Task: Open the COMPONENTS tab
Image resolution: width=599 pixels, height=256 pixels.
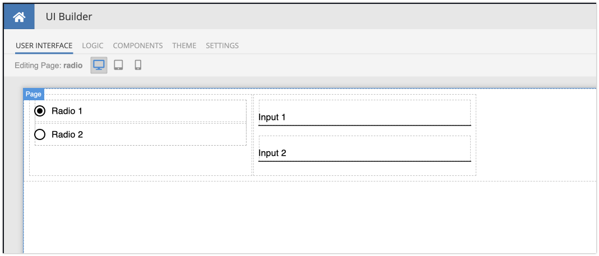Action: click(138, 45)
